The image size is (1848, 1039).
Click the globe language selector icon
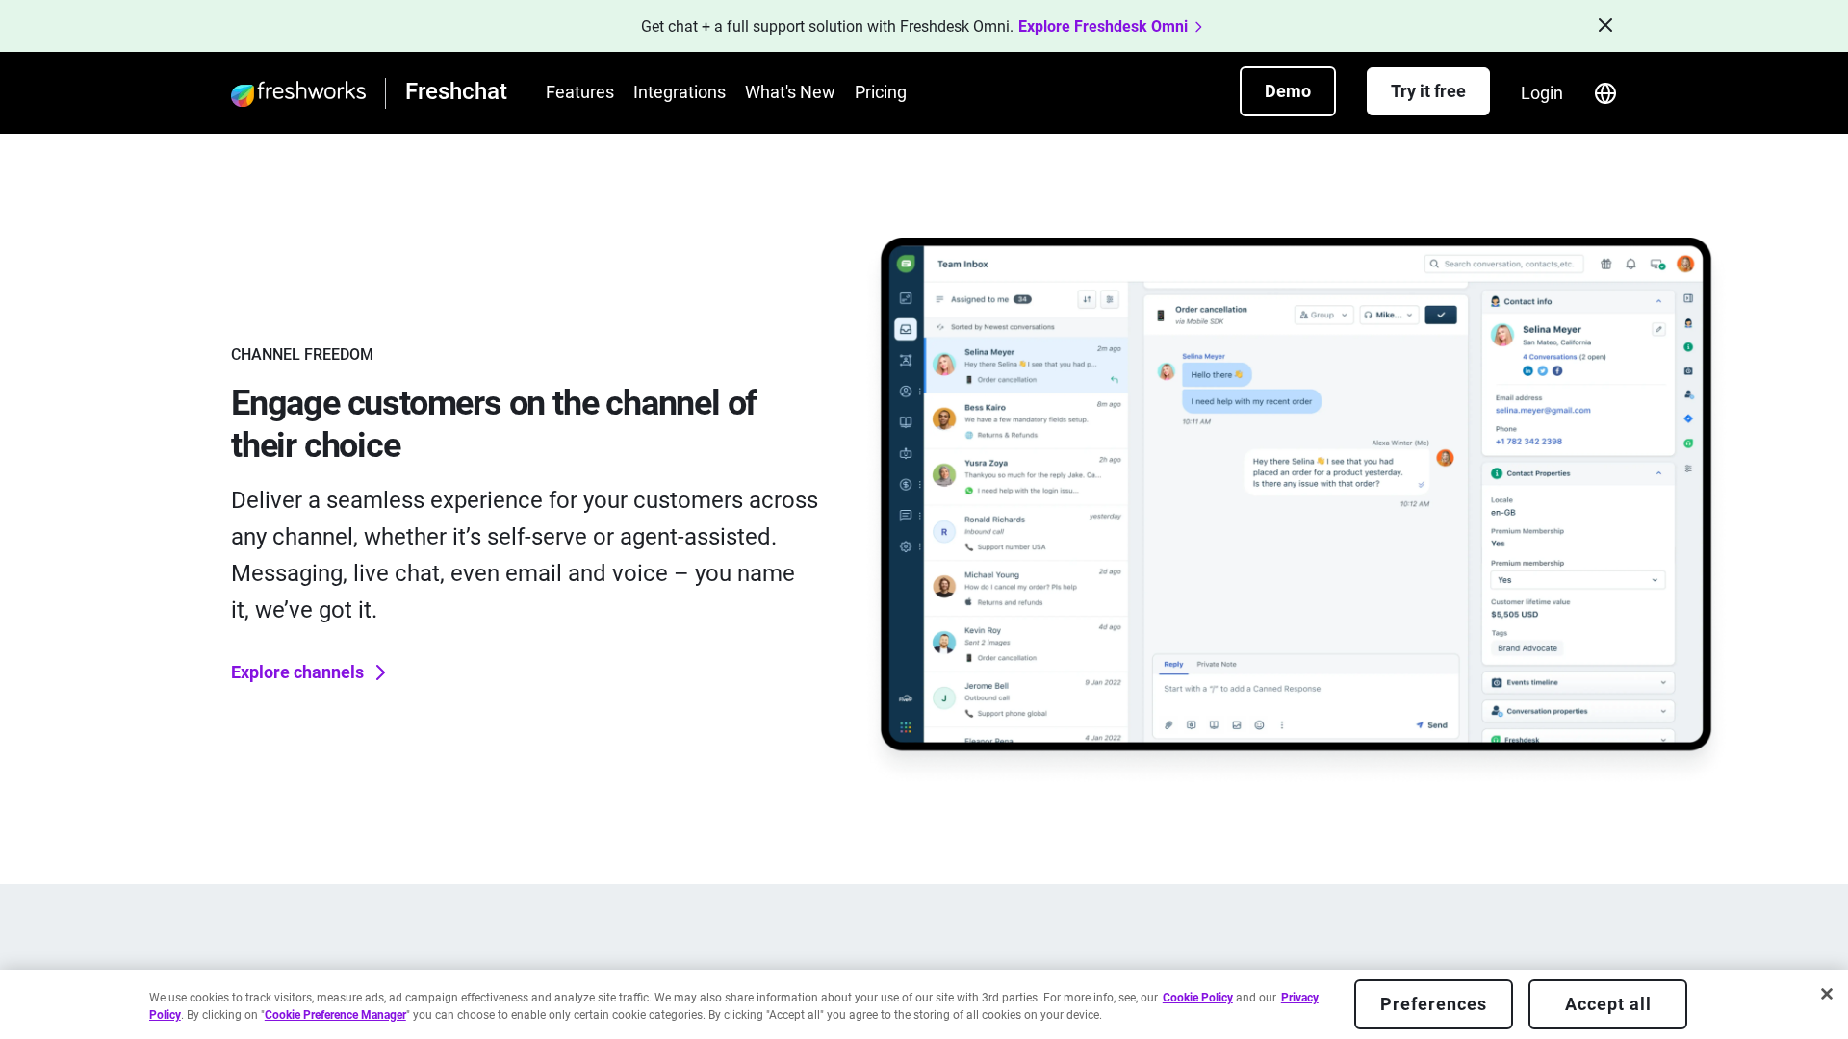pyautogui.click(x=1604, y=93)
